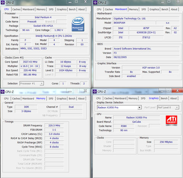Click the motherboard Model value 8KNXPU64
This screenshot has height=178, width=183.
134,23
